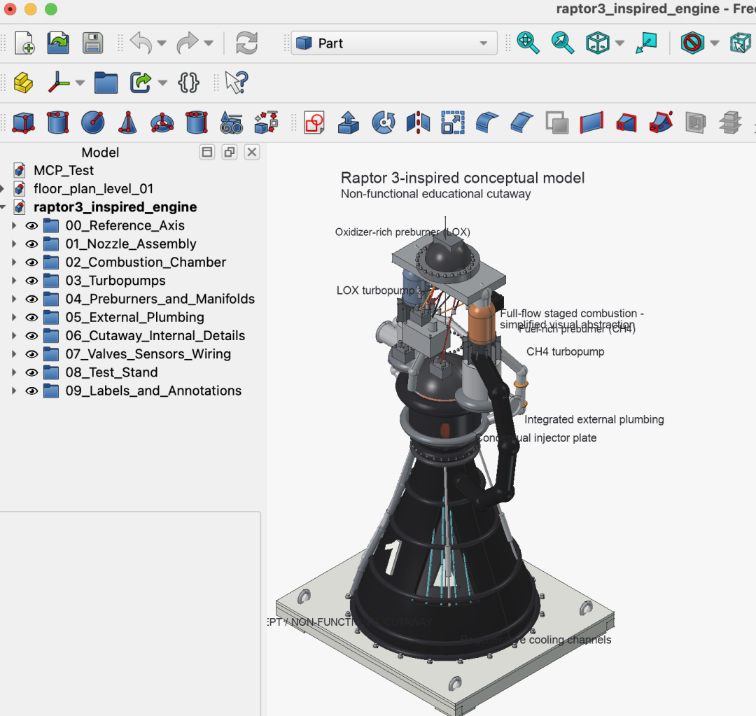This screenshot has width=756, height=716.
Task: Toggle Model panel overlay mode
Action: coord(207,153)
